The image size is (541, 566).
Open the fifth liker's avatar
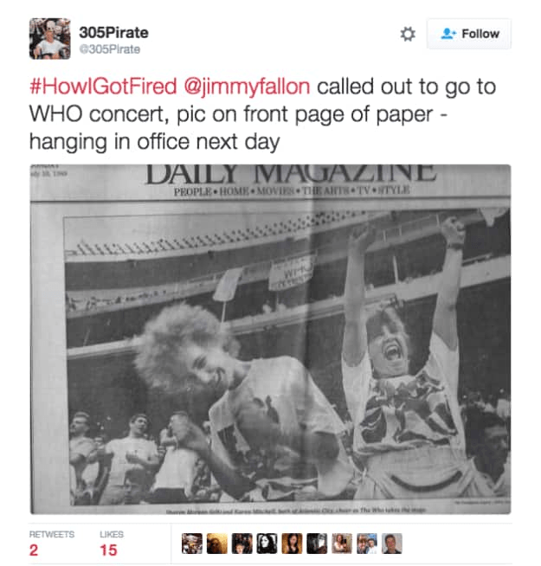click(x=292, y=543)
